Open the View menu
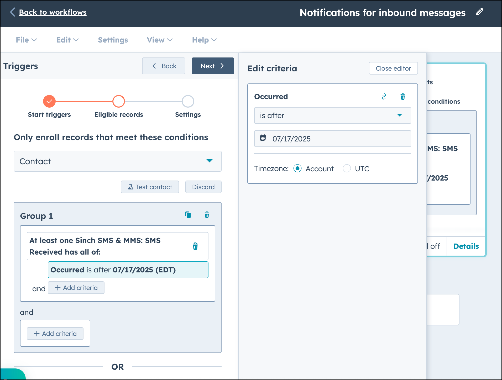The height and width of the screenshot is (380, 502). [x=160, y=40]
